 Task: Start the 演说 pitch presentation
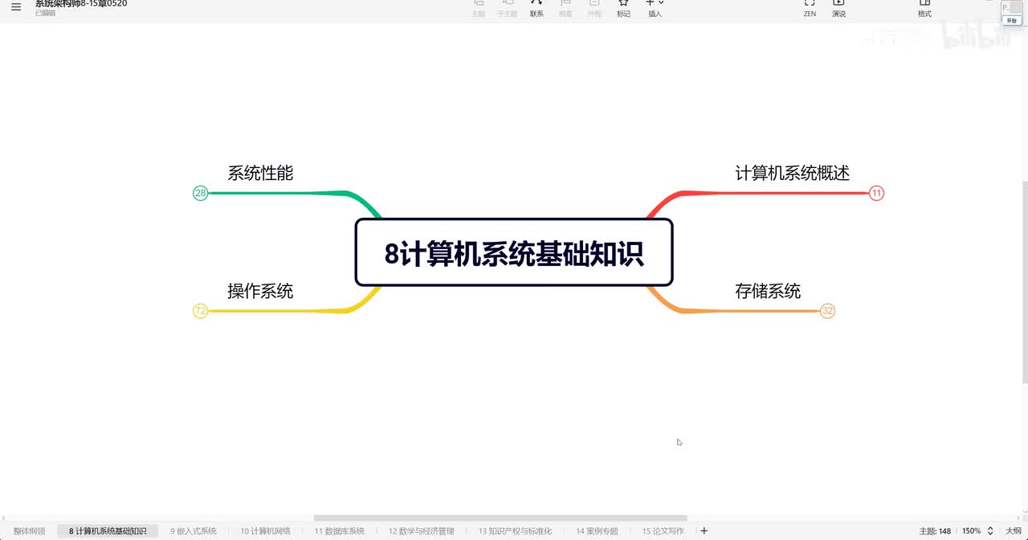(x=838, y=8)
